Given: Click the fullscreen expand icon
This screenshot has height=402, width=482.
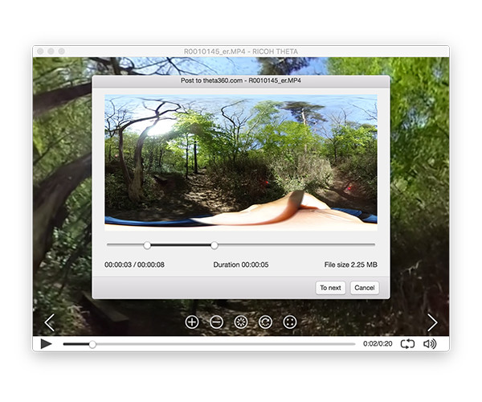Looking at the screenshot, I should (x=290, y=322).
